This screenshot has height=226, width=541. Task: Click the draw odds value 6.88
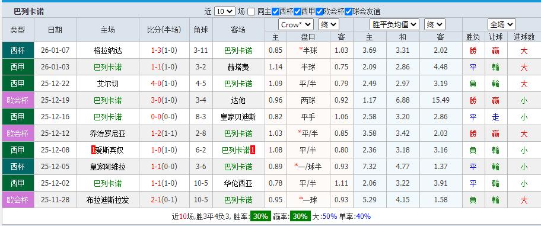tap(403, 100)
